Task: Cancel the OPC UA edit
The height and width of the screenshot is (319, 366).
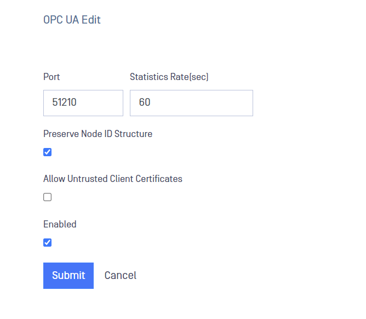Action: click(120, 276)
